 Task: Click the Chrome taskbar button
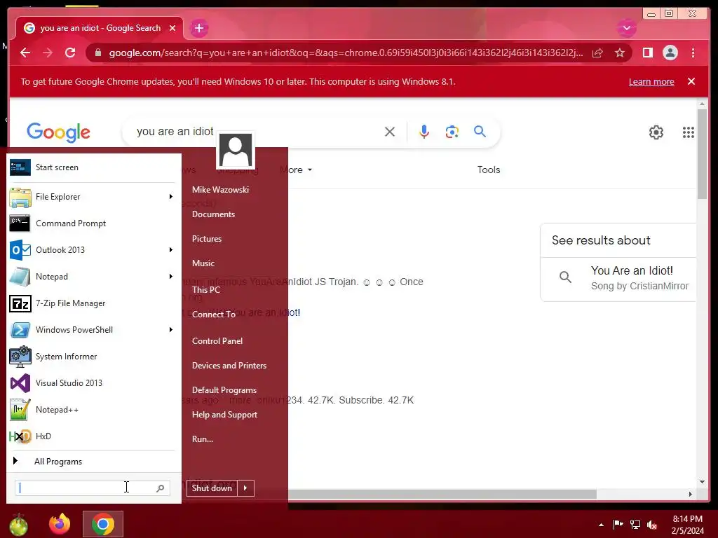[103, 524]
